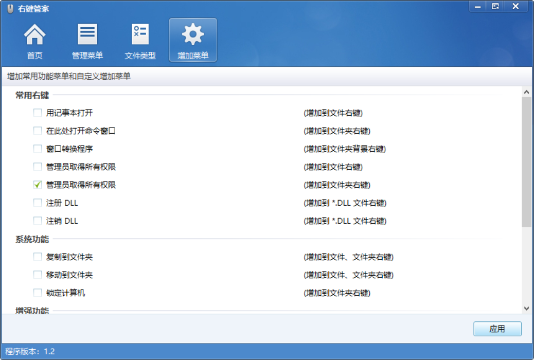This screenshot has width=534, height=360.
Task: Enable 注册 DLL option
Action: click(36, 203)
